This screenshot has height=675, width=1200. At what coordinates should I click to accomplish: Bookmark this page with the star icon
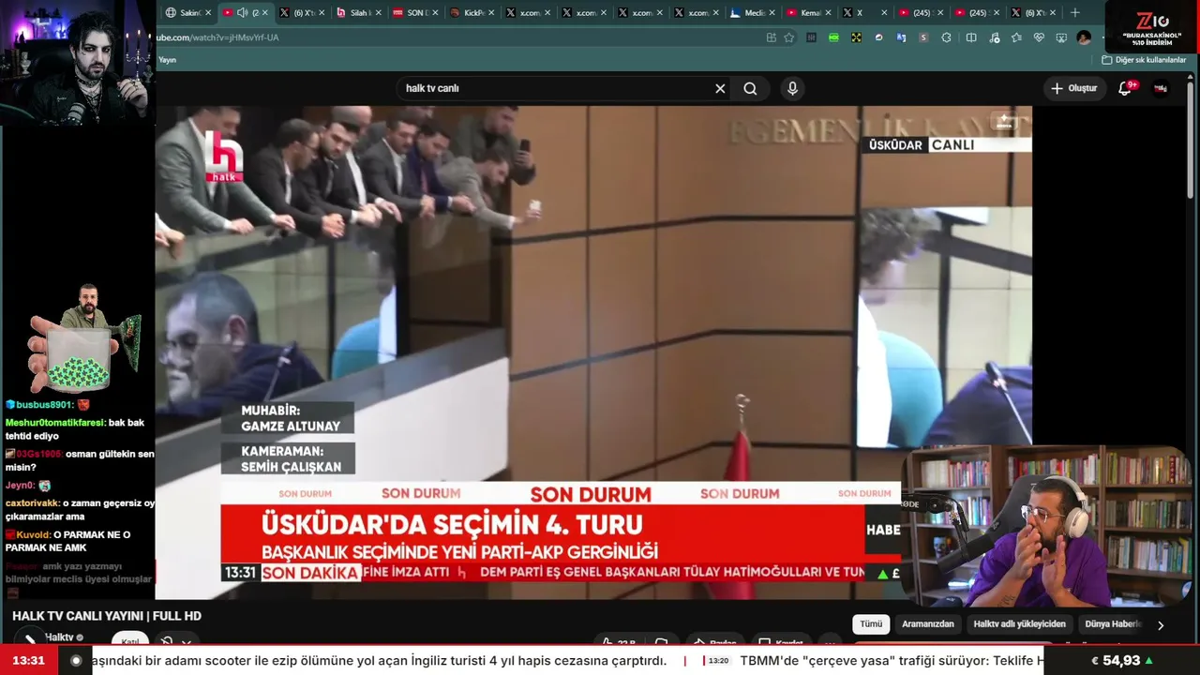[x=789, y=37]
